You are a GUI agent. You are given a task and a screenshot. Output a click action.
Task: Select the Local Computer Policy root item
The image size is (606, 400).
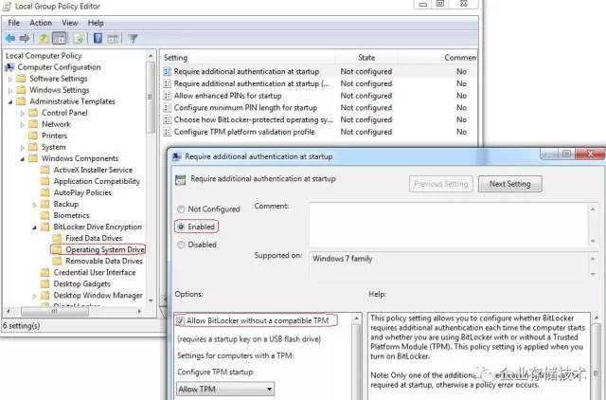(44, 56)
